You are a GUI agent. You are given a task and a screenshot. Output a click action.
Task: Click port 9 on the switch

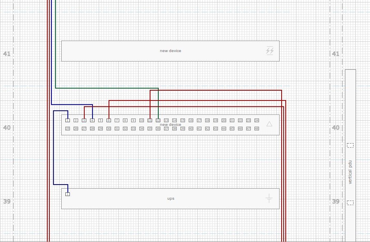[x=133, y=120]
